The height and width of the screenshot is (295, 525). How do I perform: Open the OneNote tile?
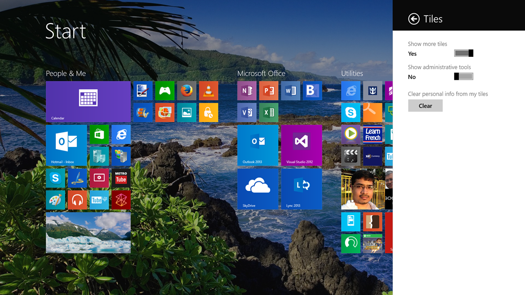point(247,91)
